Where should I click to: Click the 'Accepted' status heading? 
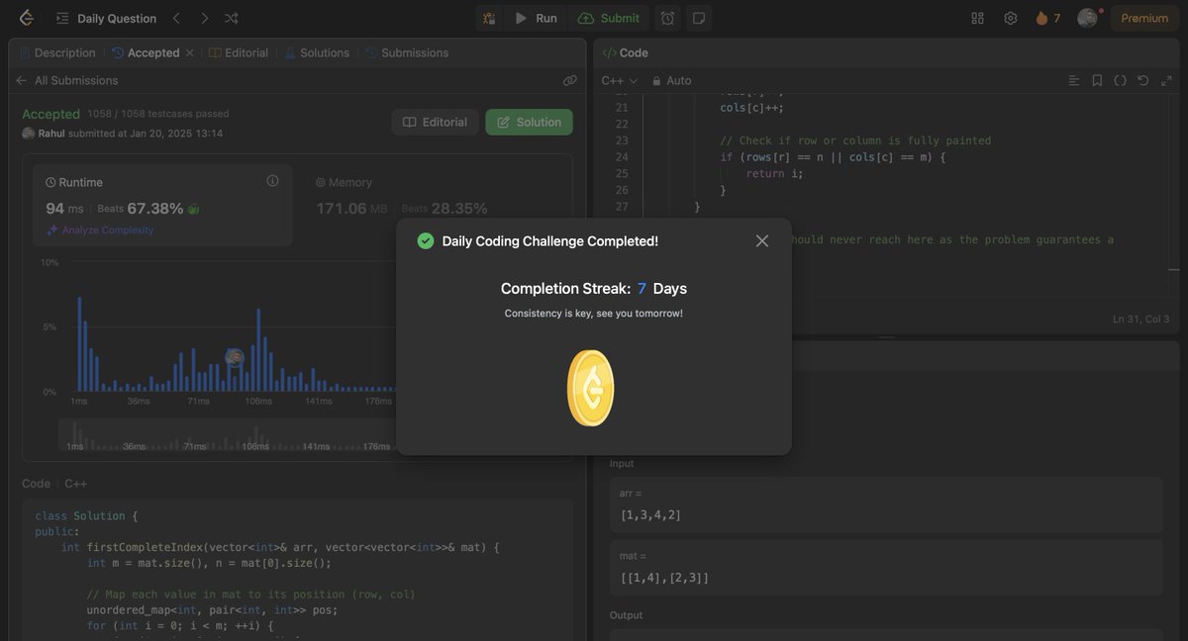[x=50, y=114]
